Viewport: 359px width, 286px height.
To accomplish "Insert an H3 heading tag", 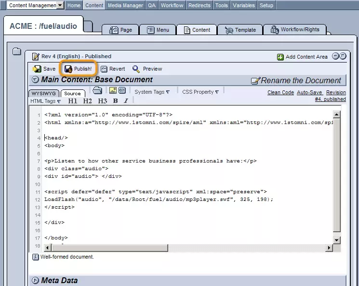I will pos(103,101).
